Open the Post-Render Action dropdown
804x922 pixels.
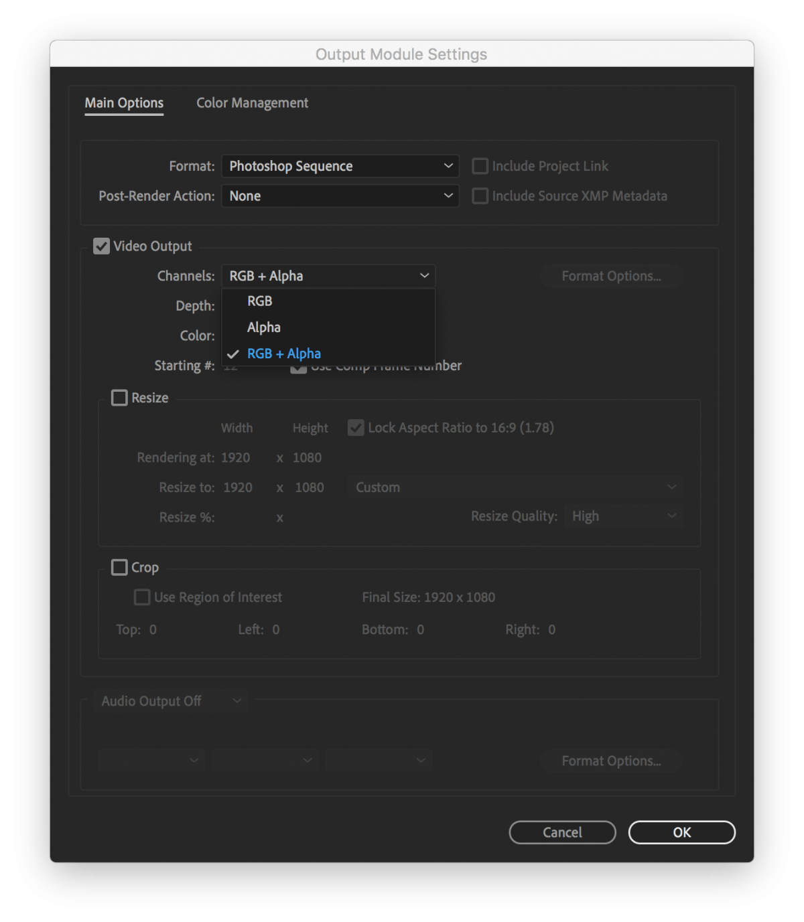[340, 196]
